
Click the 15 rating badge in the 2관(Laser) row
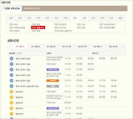[x=12, y=92]
